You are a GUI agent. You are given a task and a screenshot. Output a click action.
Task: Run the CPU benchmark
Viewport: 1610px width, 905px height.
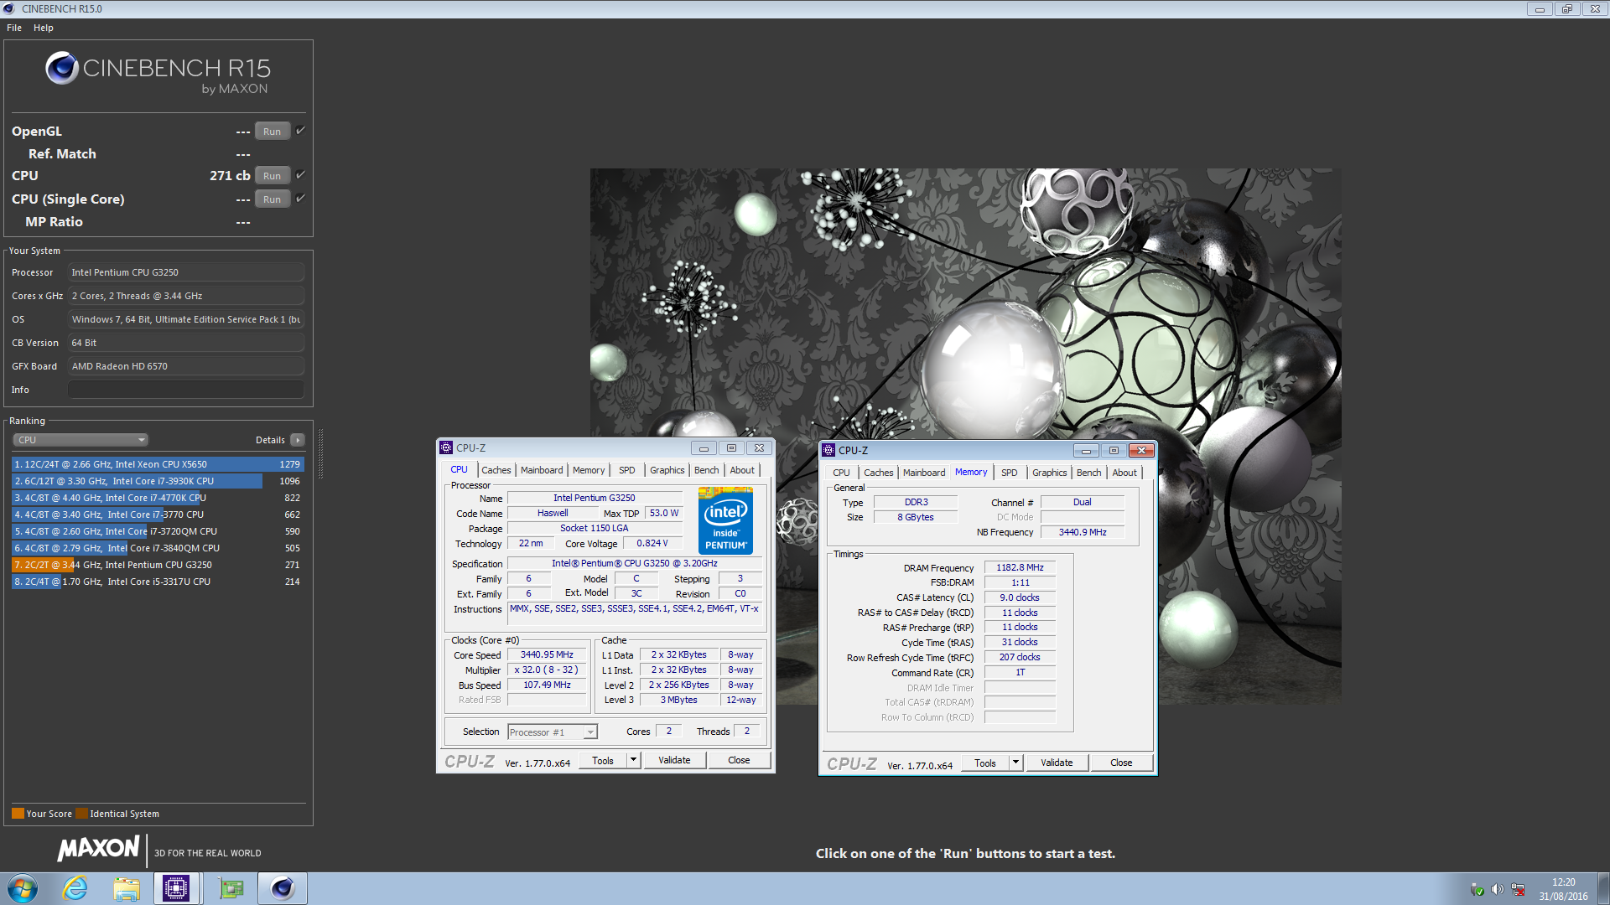click(x=273, y=176)
